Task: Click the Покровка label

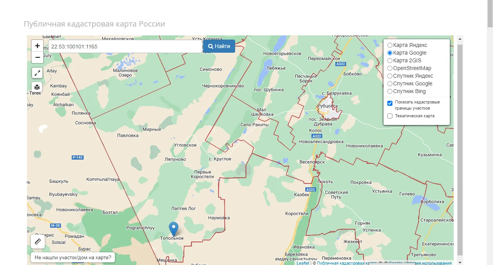Action: 361,182
